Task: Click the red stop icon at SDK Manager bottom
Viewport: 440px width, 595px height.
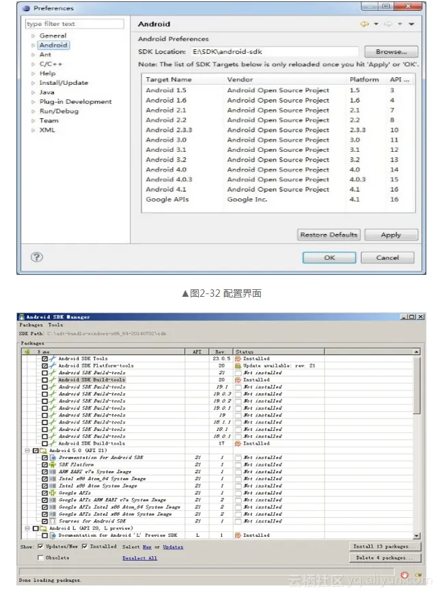Action: 404,575
